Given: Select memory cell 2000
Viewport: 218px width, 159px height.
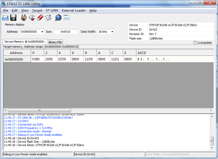Looking at the screenshot, I should pyautogui.click(x=51, y=59).
